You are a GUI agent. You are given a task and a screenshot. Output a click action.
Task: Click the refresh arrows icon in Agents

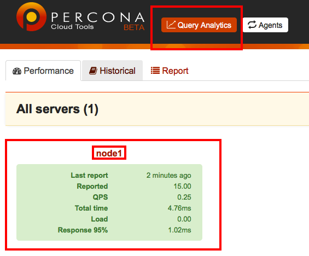[252, 25]
